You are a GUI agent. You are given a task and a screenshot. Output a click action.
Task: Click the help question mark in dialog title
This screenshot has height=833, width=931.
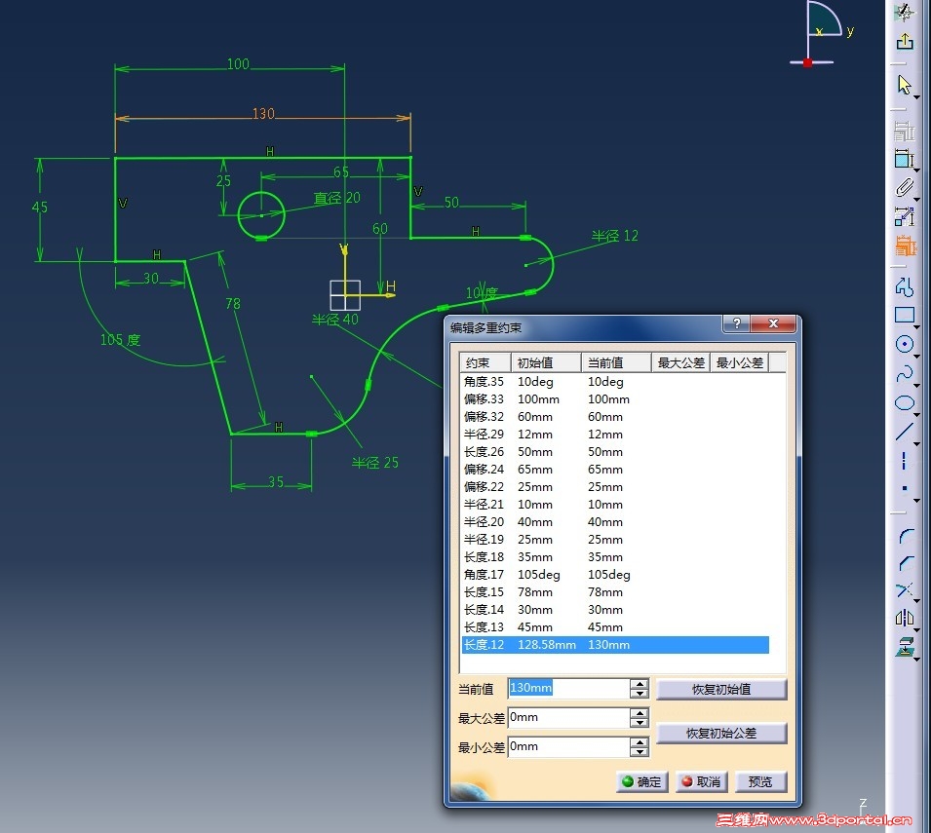pos(736,323)
